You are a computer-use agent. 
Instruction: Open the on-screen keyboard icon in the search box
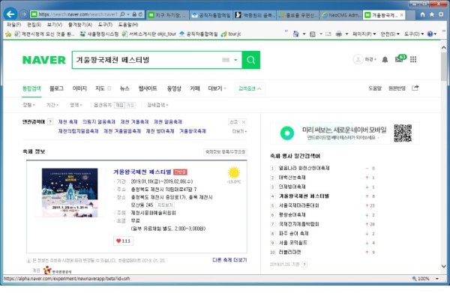point(226,60)
